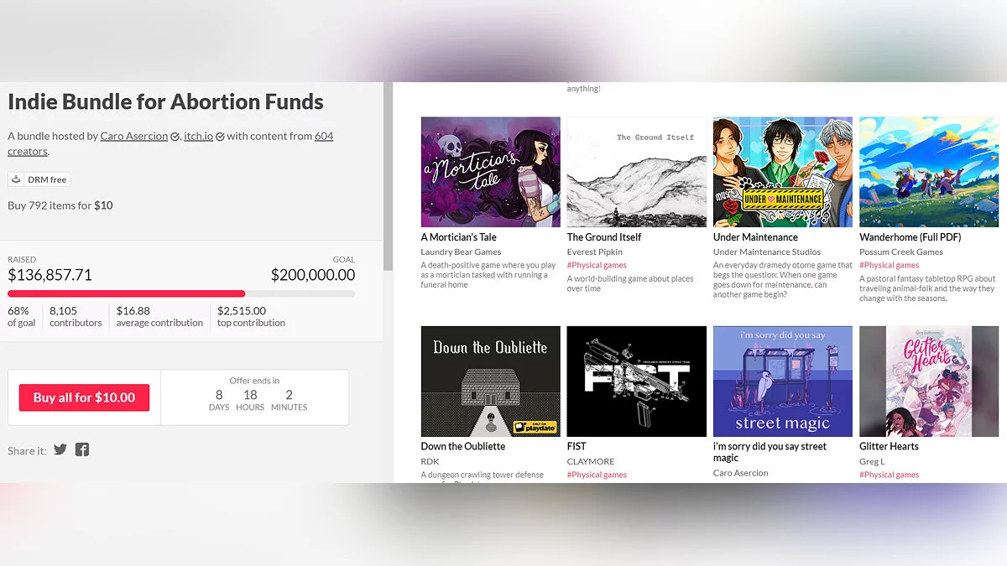This screenshot has height=566, width=1007.
Task: Click the Buy all for $10.00 button
Action: point(84,397)
